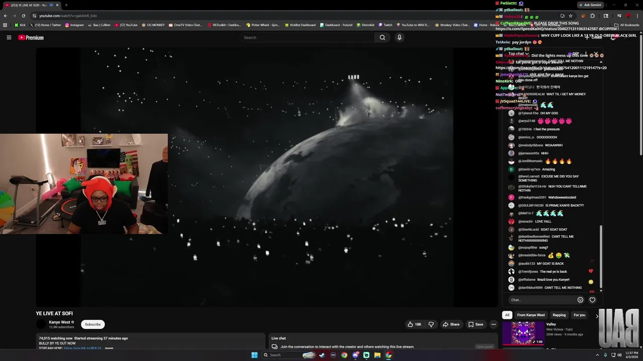
Task: Open the (57) YouTube bookmark
Action: (x=126, y=25)
